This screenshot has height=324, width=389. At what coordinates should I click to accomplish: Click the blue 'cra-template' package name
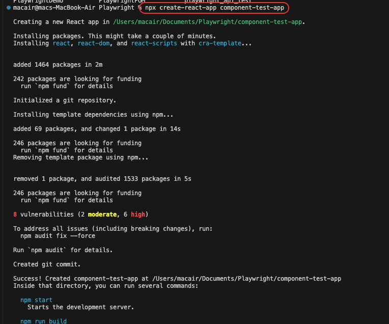(x=220, y=43)
